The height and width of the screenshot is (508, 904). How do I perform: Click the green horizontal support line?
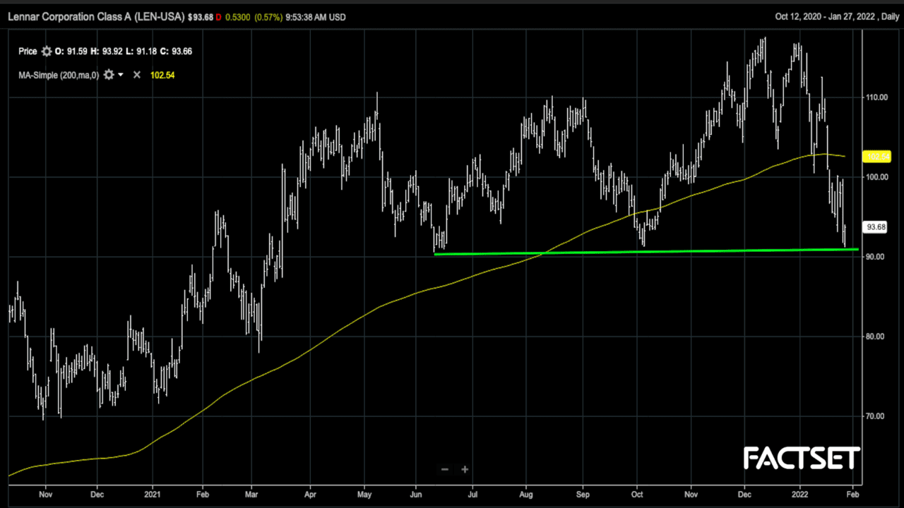[x=636, y=251]
